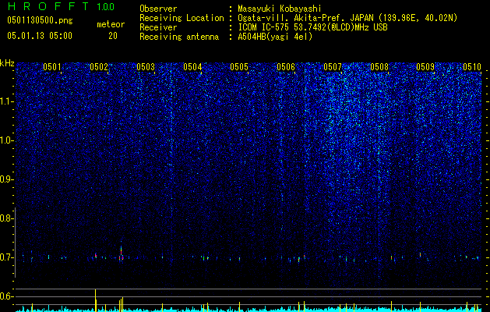Viewport: 490px width, 312px height.
Task: Click the kHz axis unit label
Action: pos(7,63)
